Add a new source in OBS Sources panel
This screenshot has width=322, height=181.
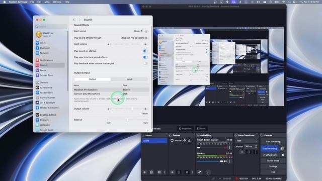point(172,172)
